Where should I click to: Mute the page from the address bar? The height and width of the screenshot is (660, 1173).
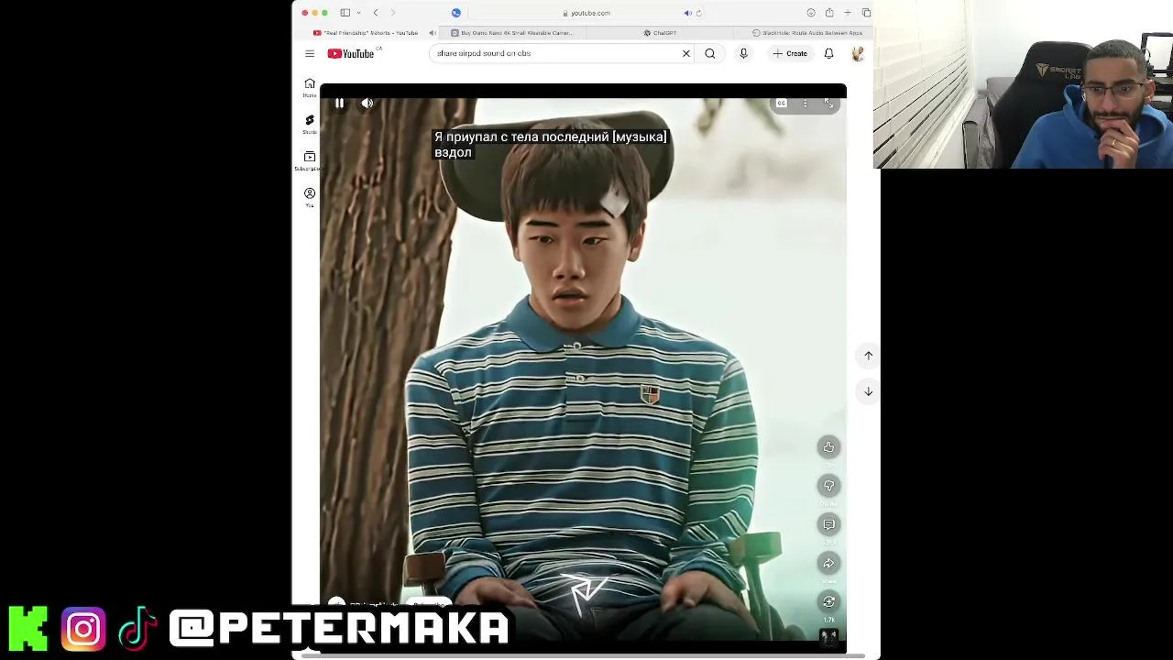(687, 13)
